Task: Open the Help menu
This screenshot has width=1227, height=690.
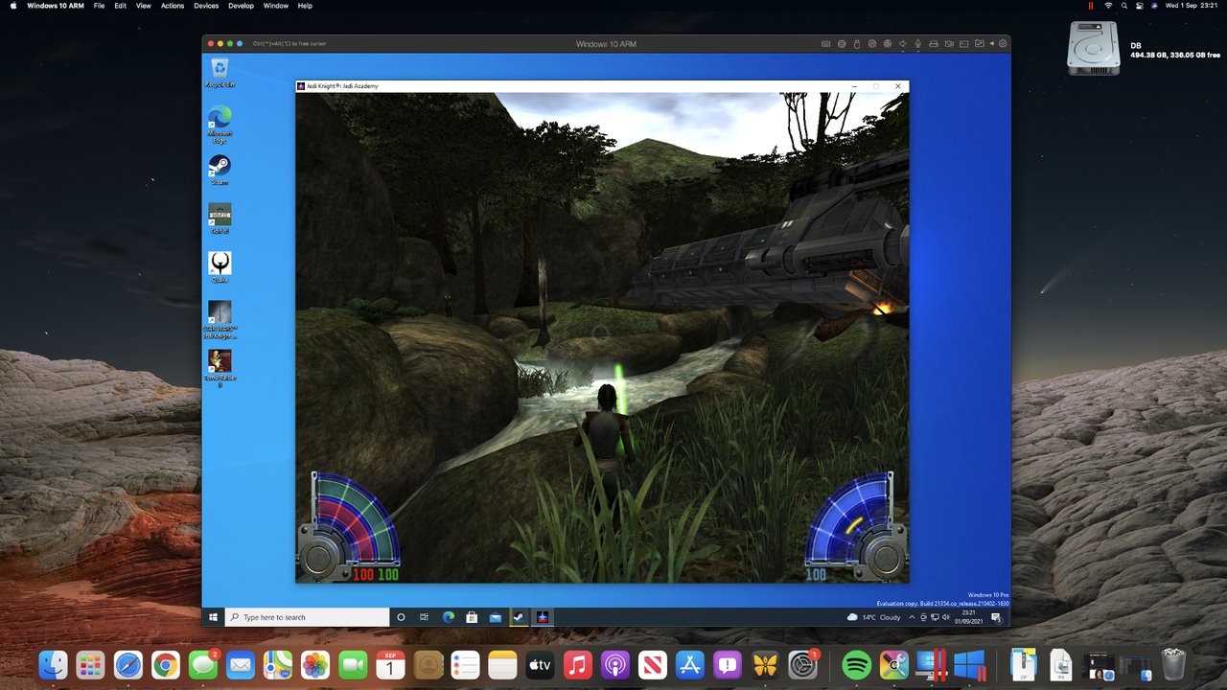Action: pos(305,6)
